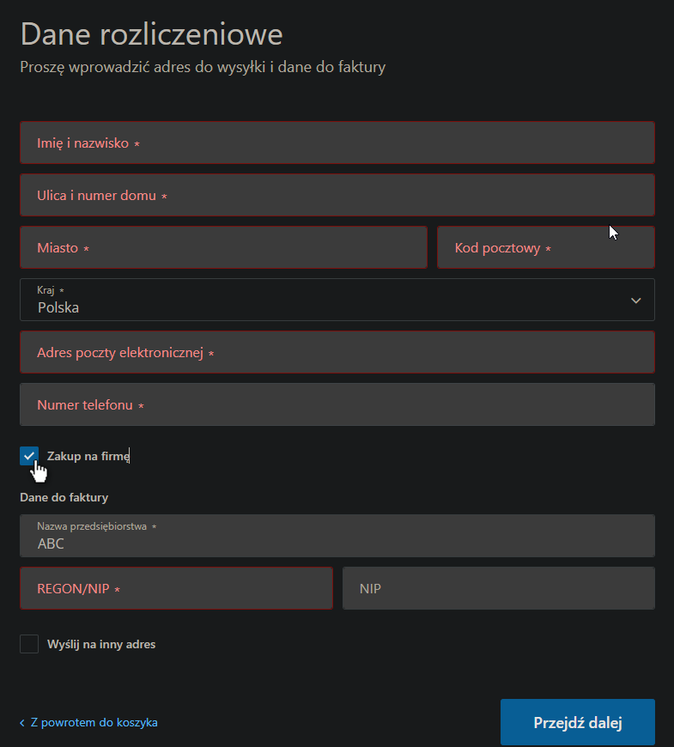The image size is (674, 747).
Task: Open the Kraj country selector showing Polska
Action: (326, 301)
